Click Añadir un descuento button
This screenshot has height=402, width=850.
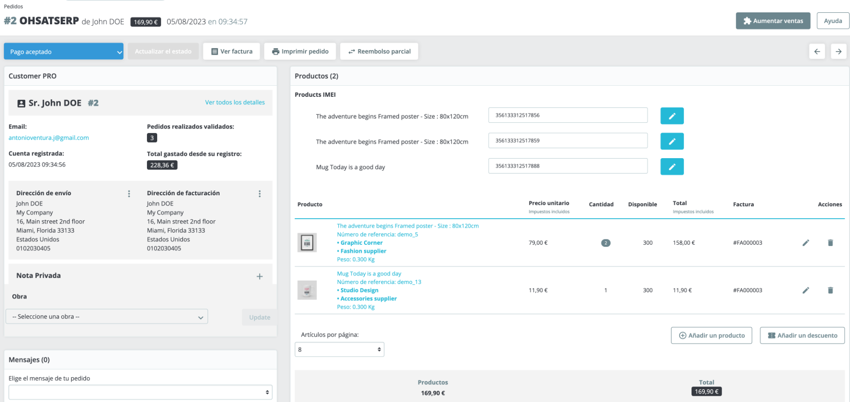(802, 335)
